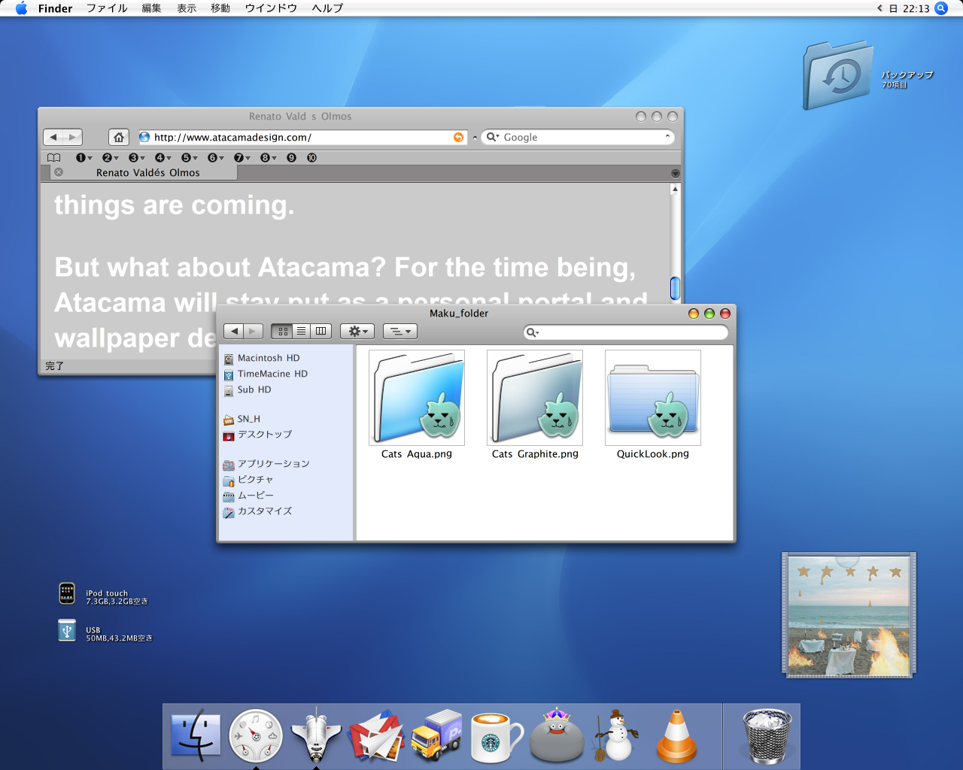The width and height of the screenshot is (963, 770).
Task: Open bookmark folder dropdown number 1
Action: tap(84, 158)
